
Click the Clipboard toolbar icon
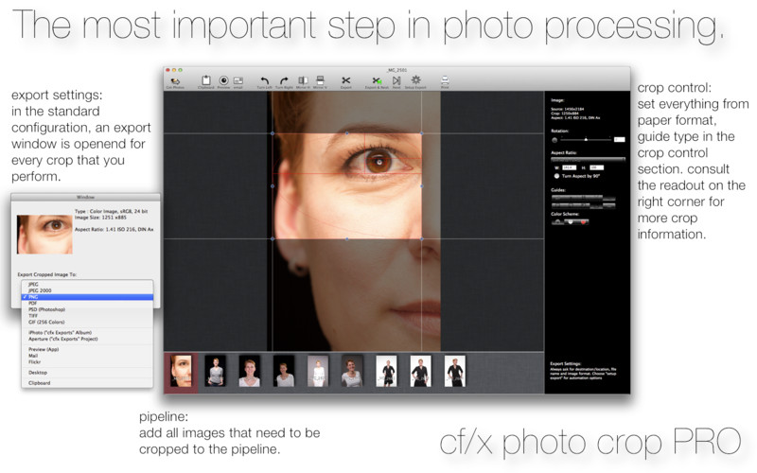[x=206, y=81]
